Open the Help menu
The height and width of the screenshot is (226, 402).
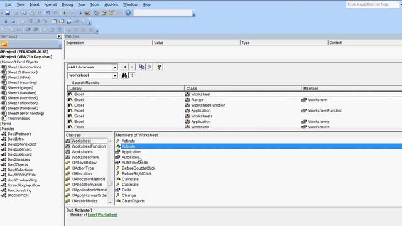pos(146,4)
